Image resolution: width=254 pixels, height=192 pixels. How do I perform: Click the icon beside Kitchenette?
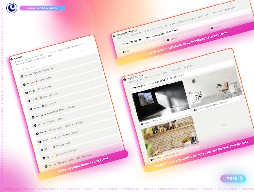pos(36,81)
